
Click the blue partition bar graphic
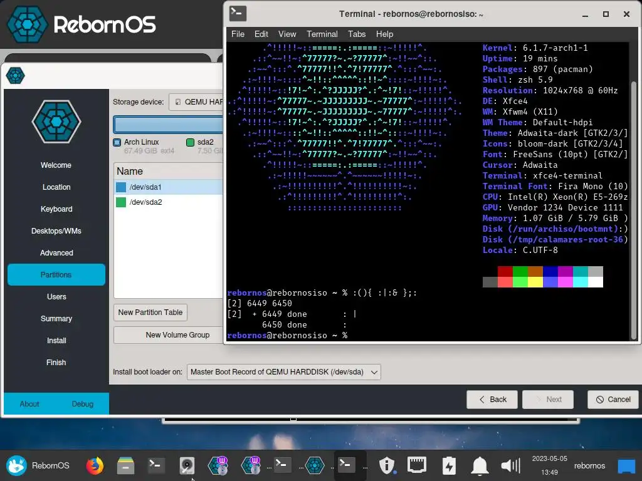click(168, 125)
